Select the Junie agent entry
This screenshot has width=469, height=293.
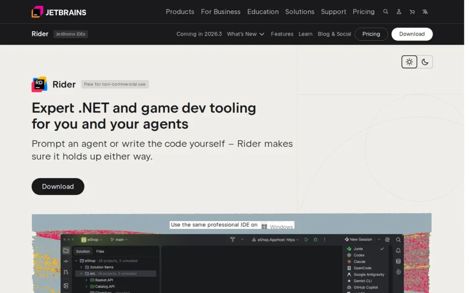pyautogui.click(x=365, y=249)
